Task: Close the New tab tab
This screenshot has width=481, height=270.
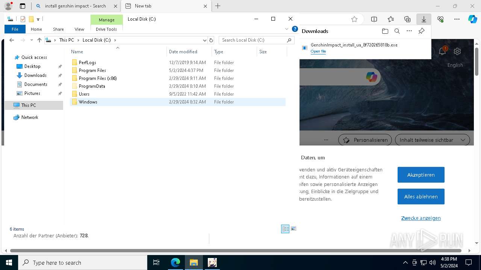Action: (x=205, y=6)
